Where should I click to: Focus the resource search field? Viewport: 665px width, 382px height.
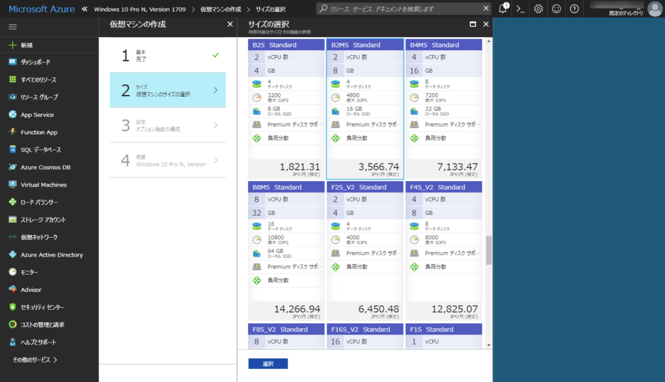pos(405,8)
